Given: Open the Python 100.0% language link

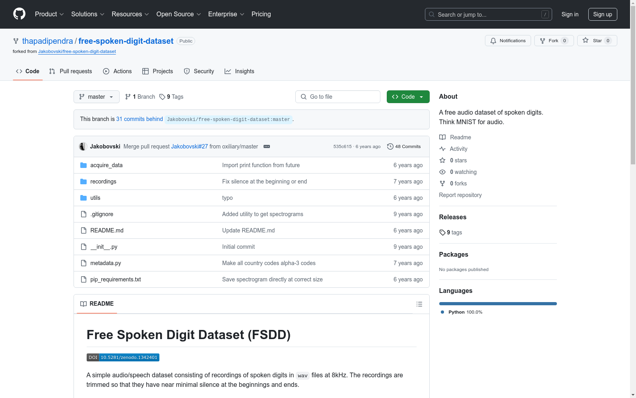Looking at the screenshot, I should pyautogui.click(x=461, y=312).
